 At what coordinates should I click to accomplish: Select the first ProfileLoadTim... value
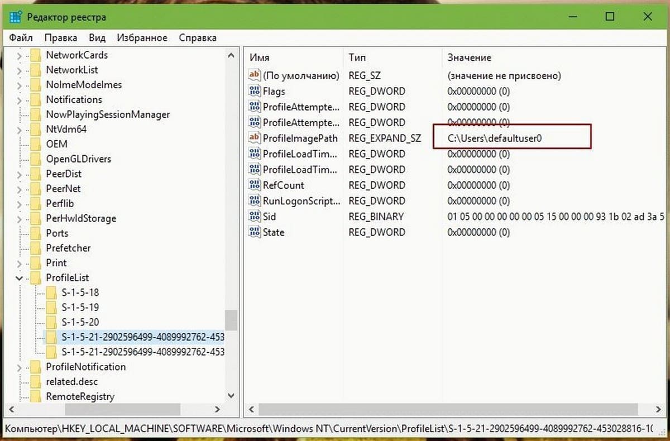(x=300, y=154)
